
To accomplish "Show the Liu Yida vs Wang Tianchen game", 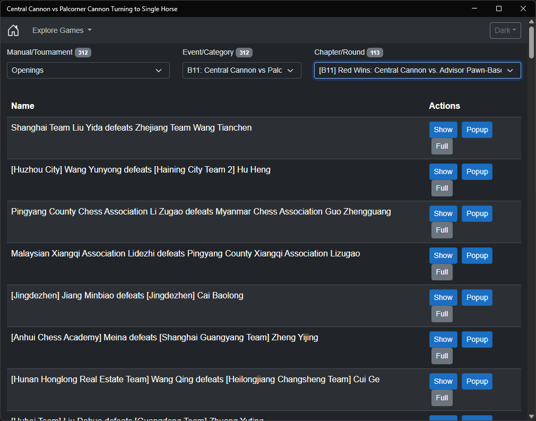I will point(443,130).
